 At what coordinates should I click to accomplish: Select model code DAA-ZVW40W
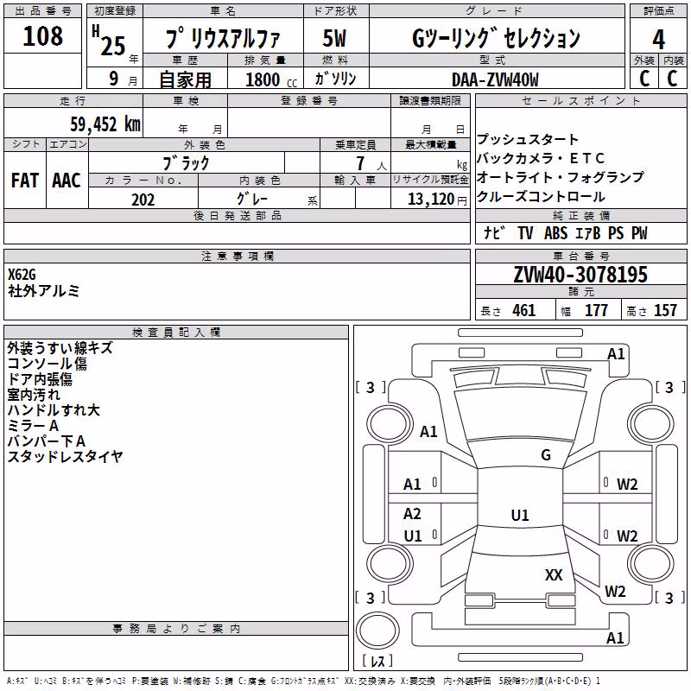(495, 79)
